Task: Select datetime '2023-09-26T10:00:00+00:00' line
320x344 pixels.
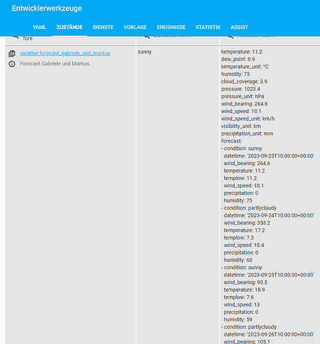Action: tap(269, 334)
